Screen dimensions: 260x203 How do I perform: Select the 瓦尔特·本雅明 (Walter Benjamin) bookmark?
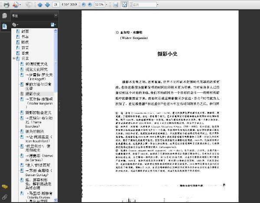pyautogui.click(x=39, y=103)
